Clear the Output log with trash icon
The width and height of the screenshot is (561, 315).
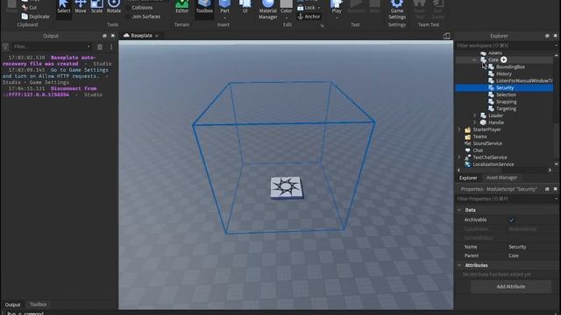click(x=100, y=46)
